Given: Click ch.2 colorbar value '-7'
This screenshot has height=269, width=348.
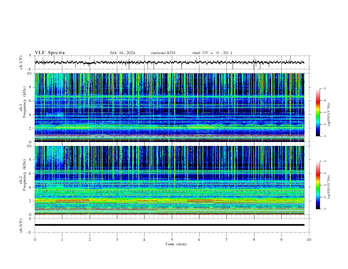Looking at the screenshot, I should [324, 209].
